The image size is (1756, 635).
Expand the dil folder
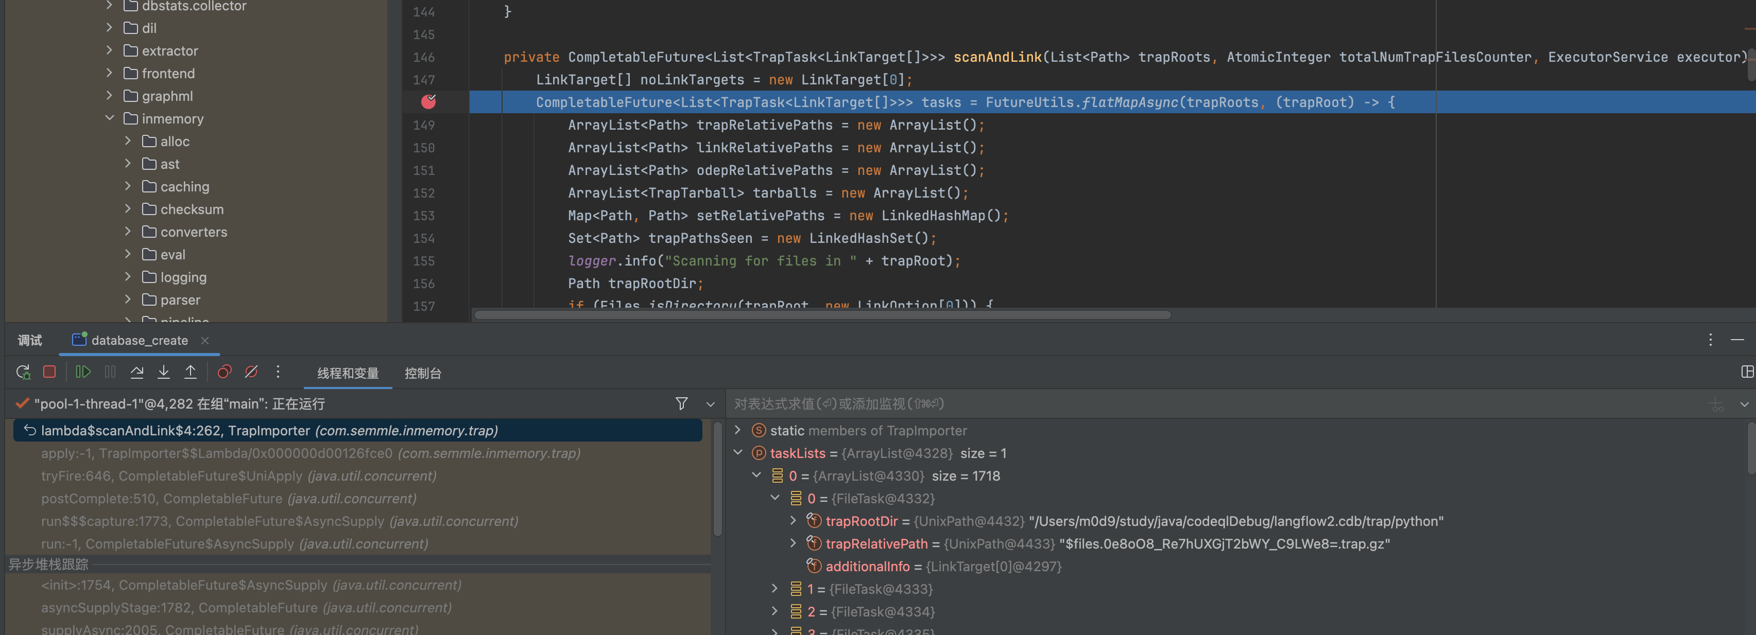[x=110, y=27]
